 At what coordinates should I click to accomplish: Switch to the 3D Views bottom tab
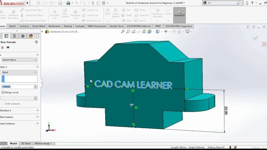point(26,143)
